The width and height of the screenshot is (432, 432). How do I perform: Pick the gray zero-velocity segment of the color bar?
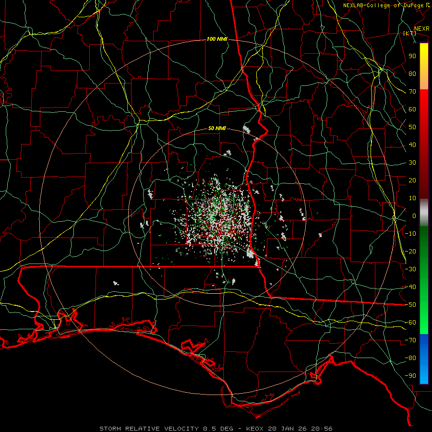[x=424, y=213]
